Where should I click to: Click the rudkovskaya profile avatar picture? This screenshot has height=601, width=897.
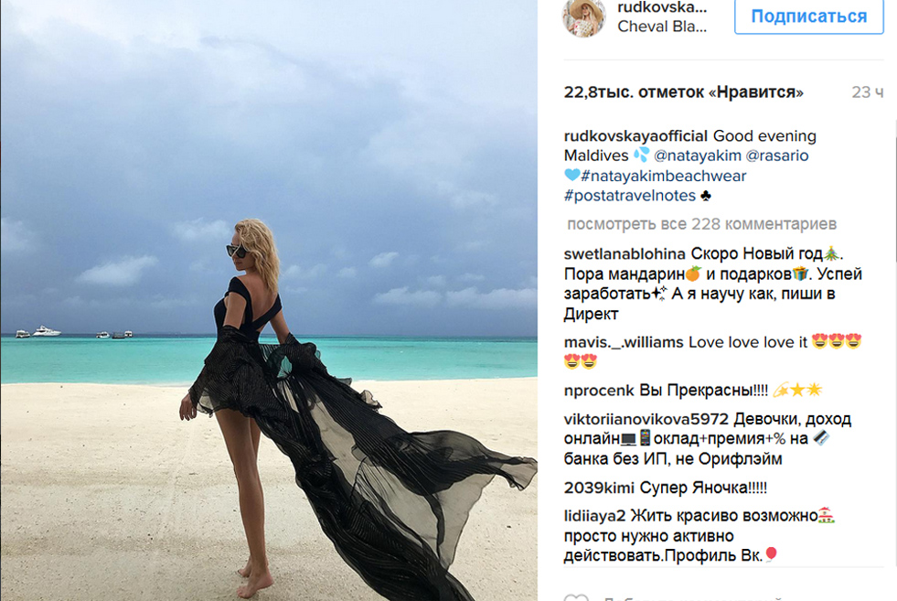583,16
